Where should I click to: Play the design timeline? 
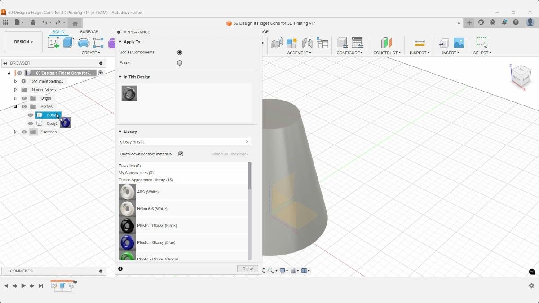click(23, 286)
